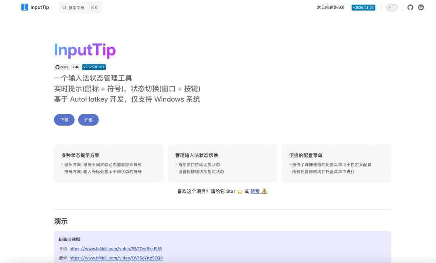Click the v2026.01.01 badge in navbar

pos(363,8)
